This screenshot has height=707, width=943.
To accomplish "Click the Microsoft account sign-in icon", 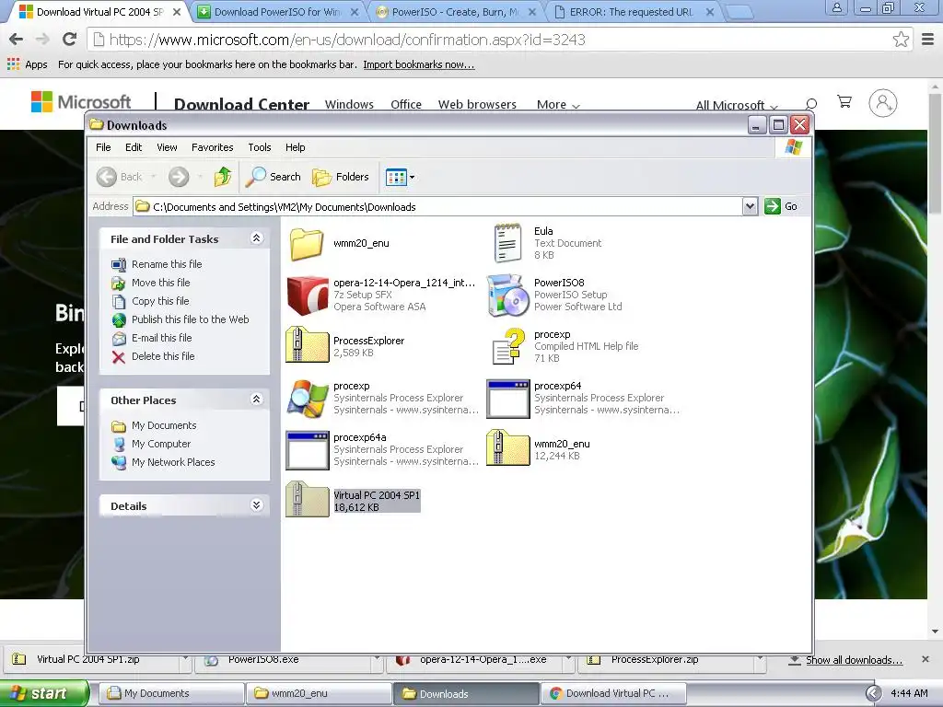I will [x=883, y=103].
